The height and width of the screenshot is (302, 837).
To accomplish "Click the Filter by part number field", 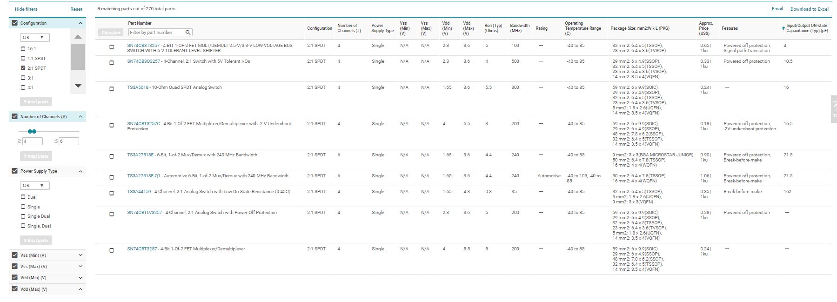I will tap(160, 33).
